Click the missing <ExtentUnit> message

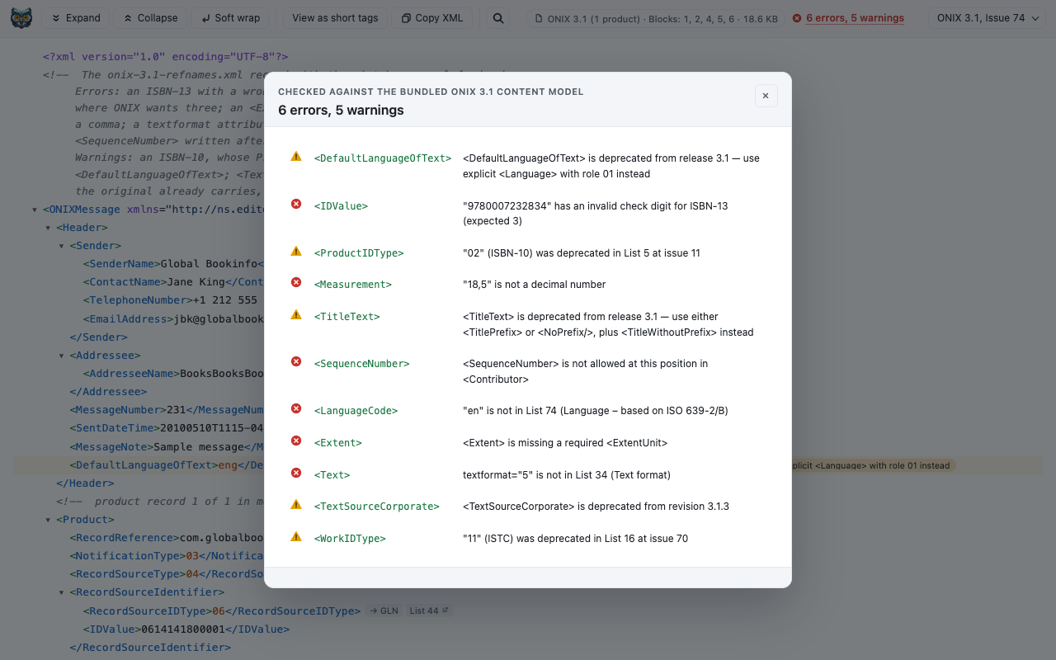pos(565,443)
